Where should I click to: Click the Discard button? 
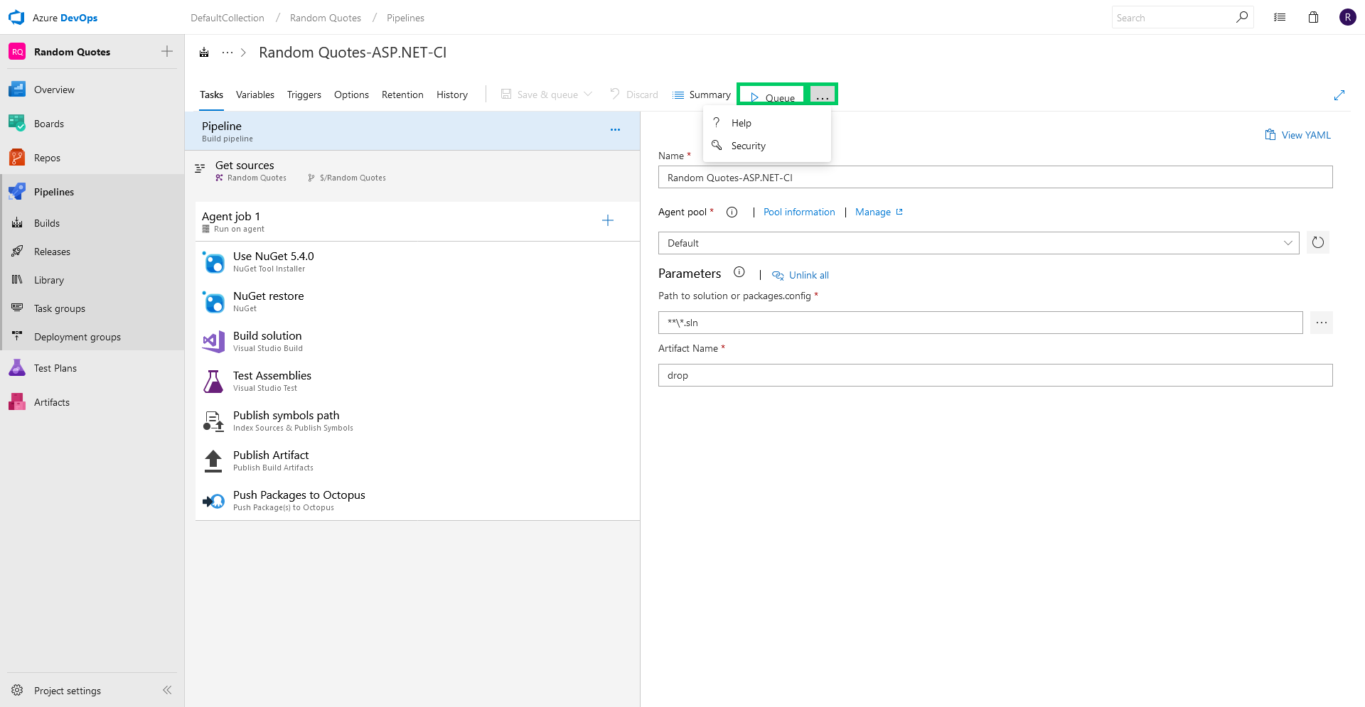pos(634,95)
